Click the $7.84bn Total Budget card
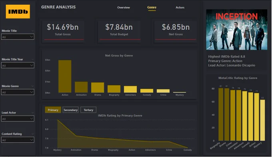 click(119, 31)
